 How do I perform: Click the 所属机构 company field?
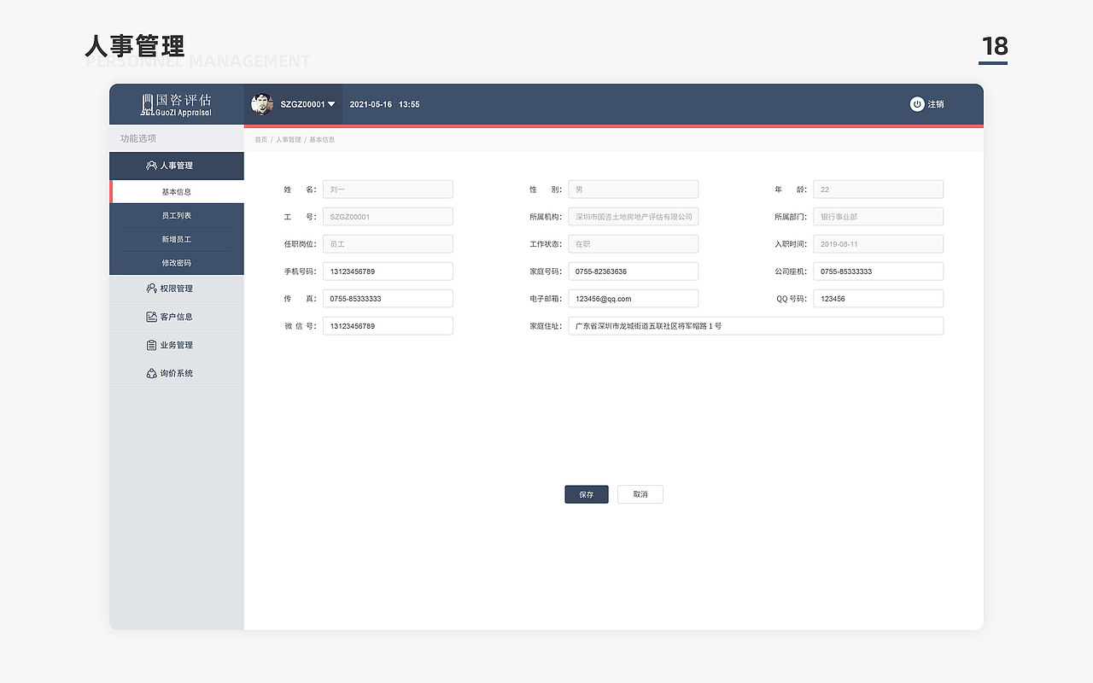click(x=634, y=217)
